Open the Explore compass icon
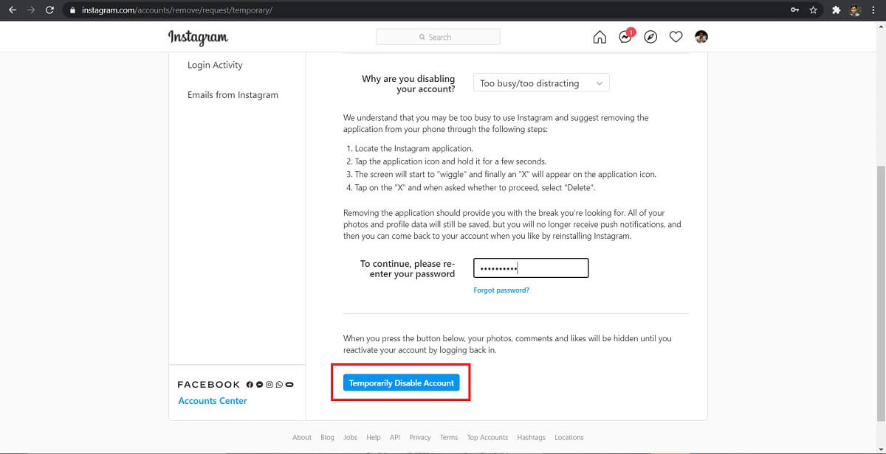This screenshot has height=454, width=886. click(650, 37)
